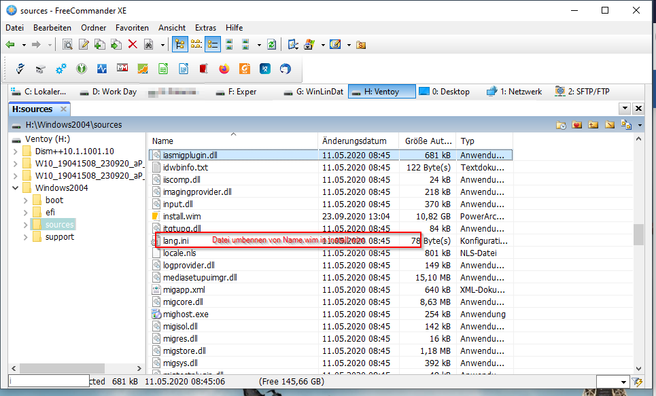
Task: Open the Ordner menu
Action: (94, 28)
